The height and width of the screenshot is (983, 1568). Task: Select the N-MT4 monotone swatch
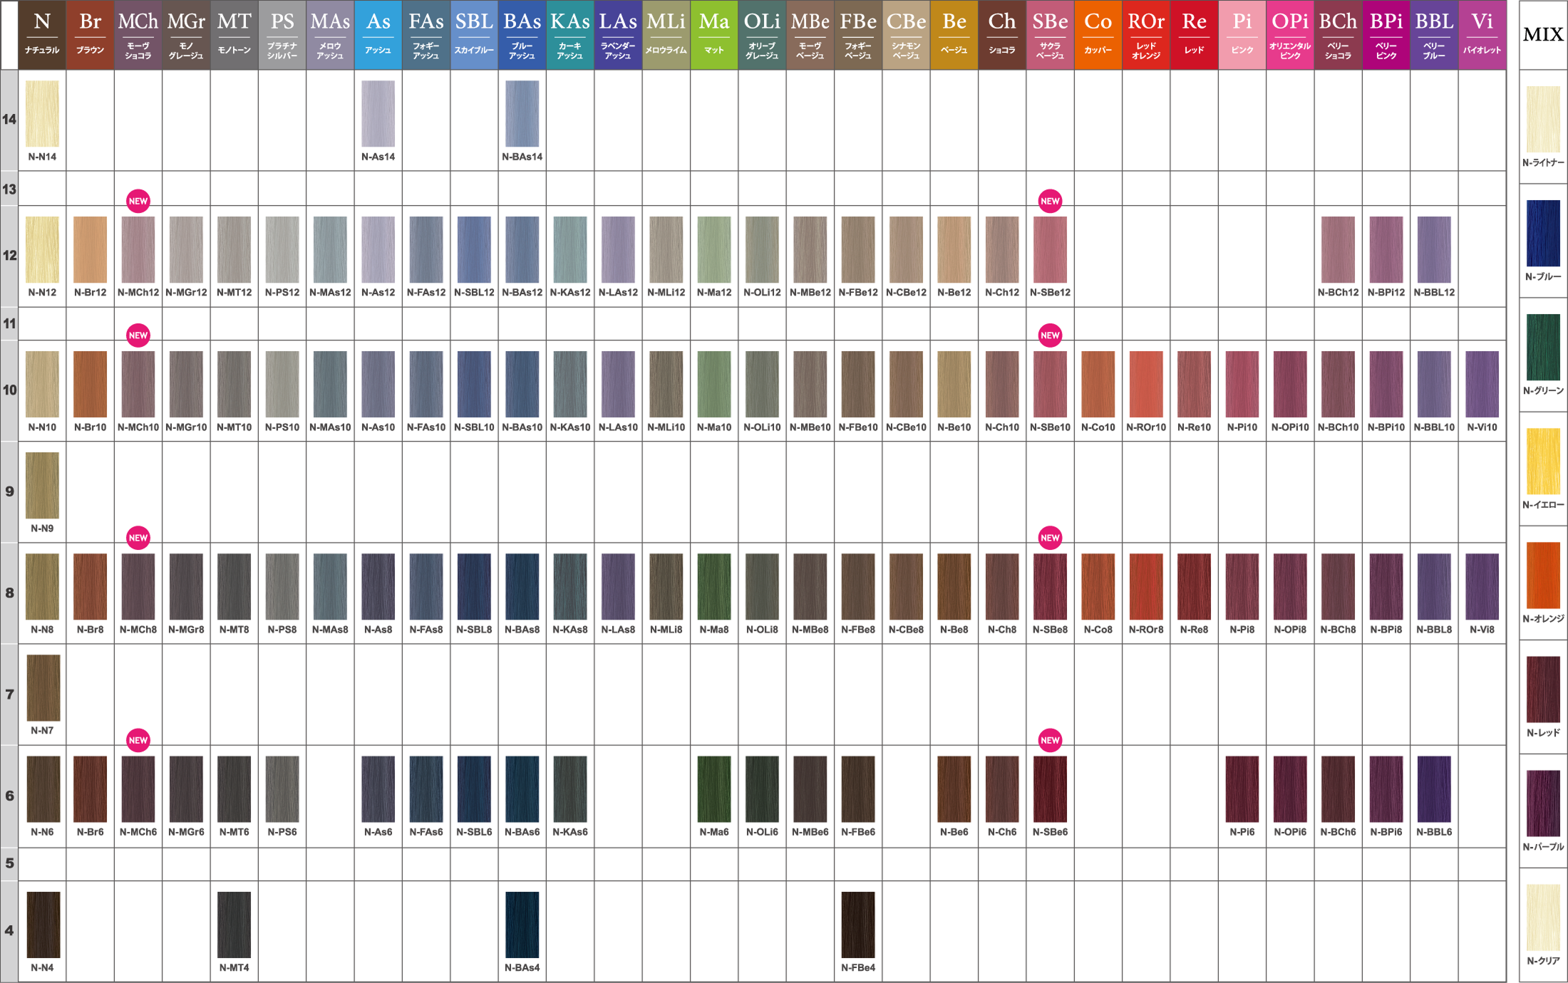coord(234,925)
